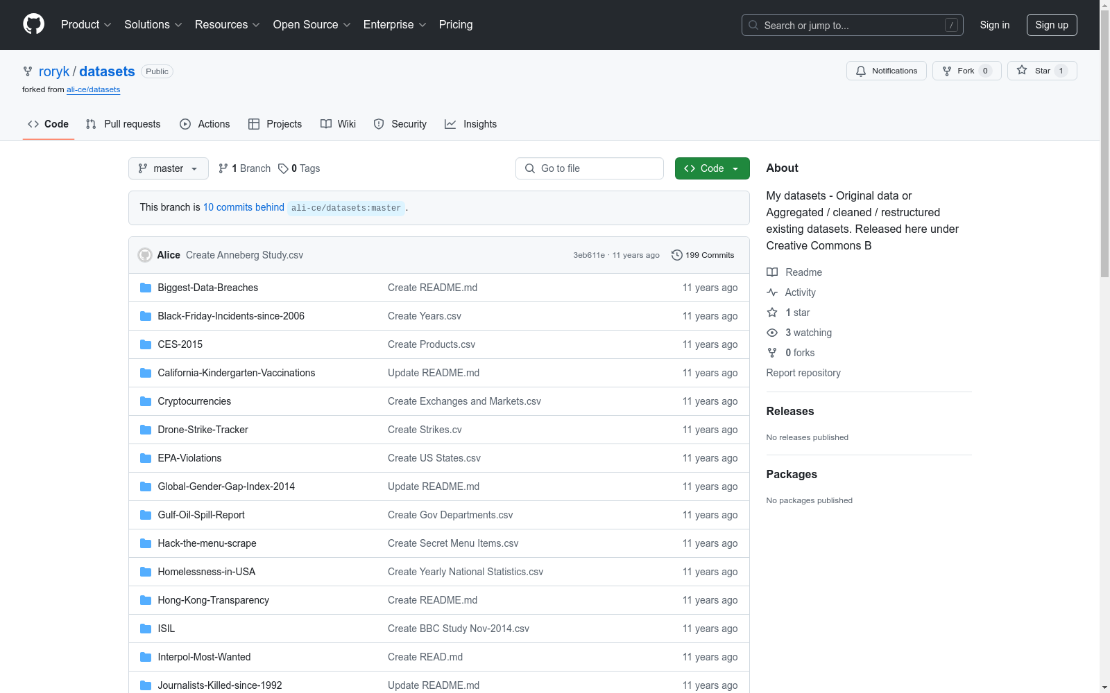This screenshot has height=693, width=1110.
Task: Open the ali-ce/datasets upstream link
Action: (x=94, y=89)
